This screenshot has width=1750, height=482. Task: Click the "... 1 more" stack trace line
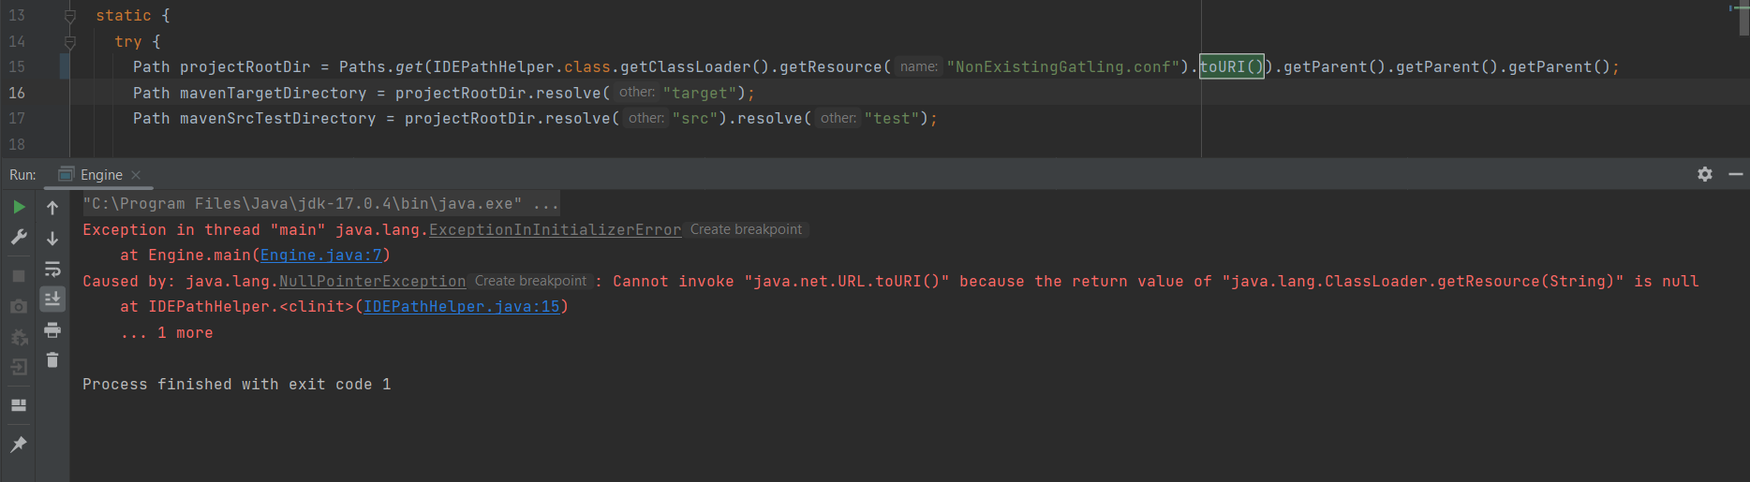[x=167, y=333]
